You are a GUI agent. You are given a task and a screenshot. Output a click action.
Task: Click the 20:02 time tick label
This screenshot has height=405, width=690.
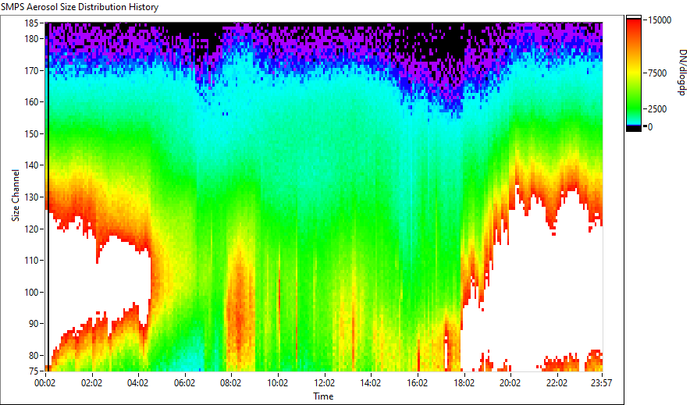[x=510, y=383]
